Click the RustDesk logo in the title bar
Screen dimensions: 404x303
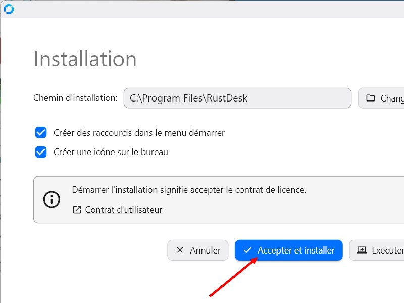[9, 9]
